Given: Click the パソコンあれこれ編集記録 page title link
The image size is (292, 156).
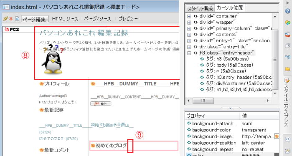Looking at the screenshot, I should (x=84, y=33).
